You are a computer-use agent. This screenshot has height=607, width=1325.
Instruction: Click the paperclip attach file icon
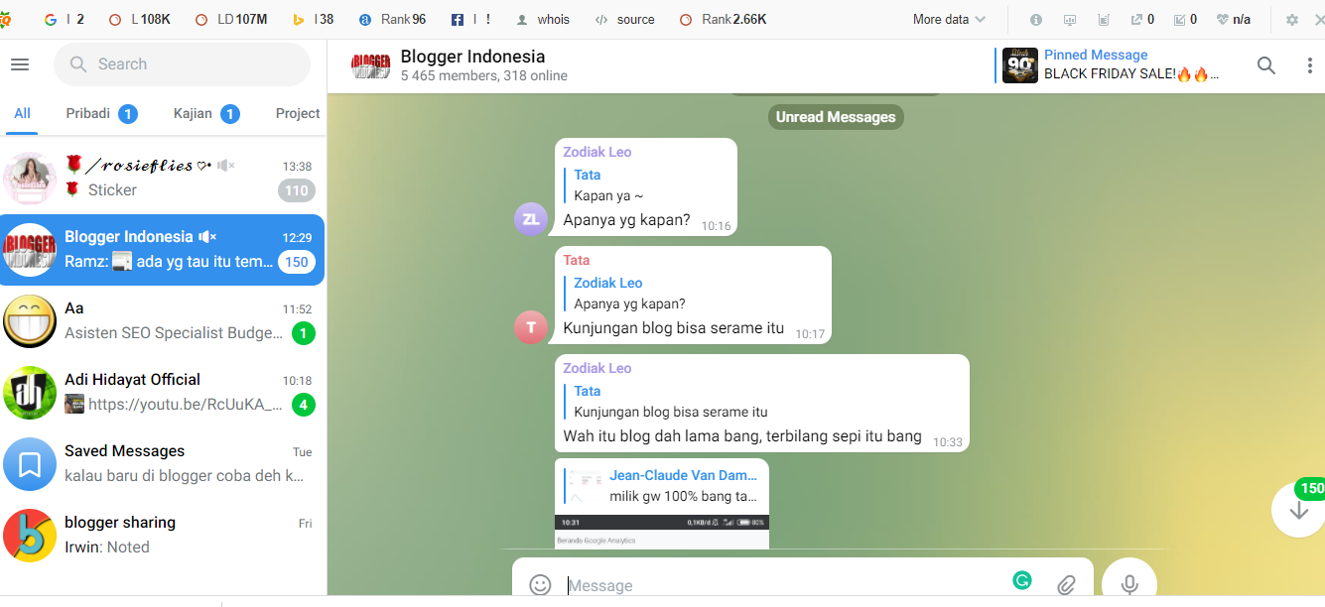point(1066,585)
